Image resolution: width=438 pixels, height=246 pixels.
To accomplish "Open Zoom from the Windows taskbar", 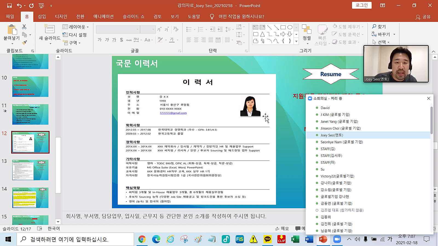I will [x=337, y=239].
